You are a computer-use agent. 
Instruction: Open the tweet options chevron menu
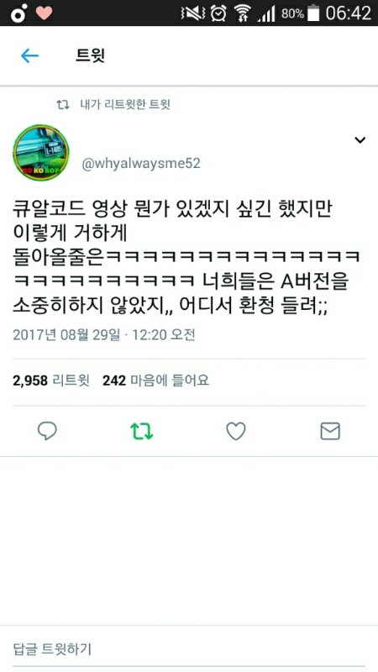pos(360,139)
